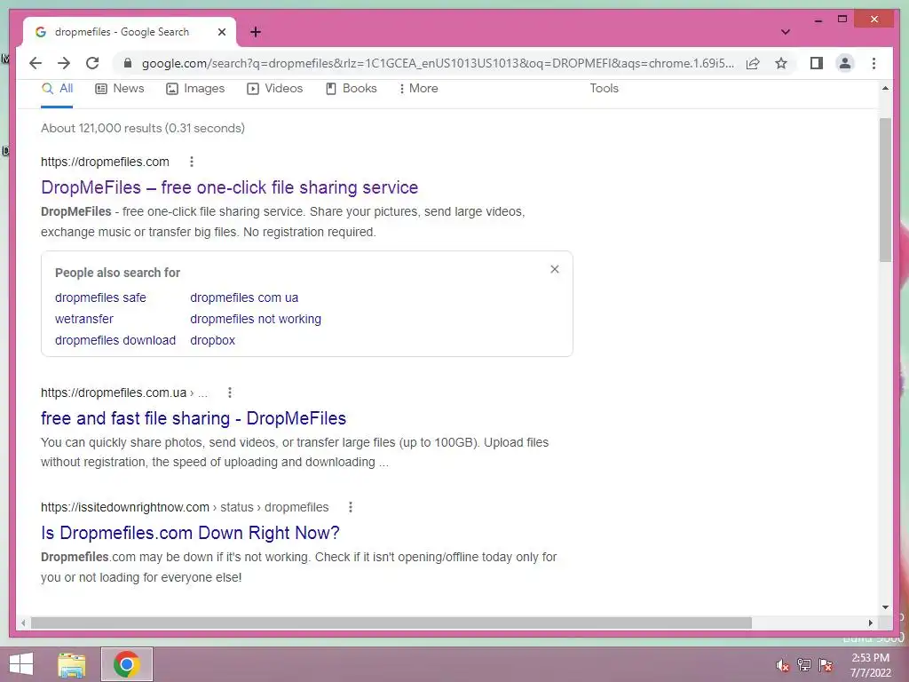Click the horizontal scrollbar right arrow
909x682 pixels.
870,623
